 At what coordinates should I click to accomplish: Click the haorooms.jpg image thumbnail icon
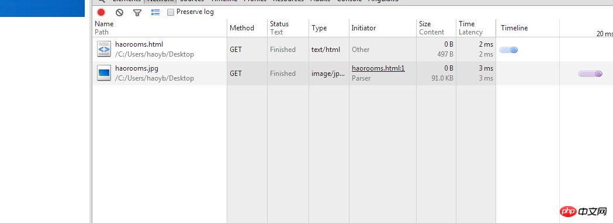[103, 73]
